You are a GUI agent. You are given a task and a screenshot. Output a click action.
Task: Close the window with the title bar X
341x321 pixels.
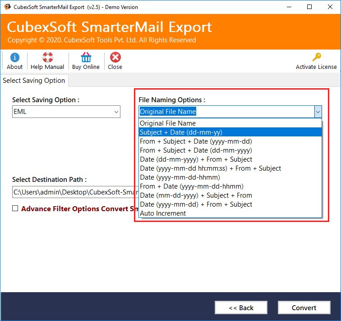[x=330, y=7]
